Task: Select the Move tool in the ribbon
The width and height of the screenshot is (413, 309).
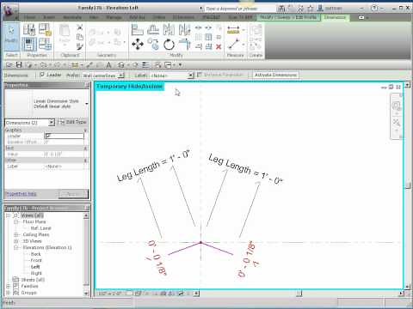Action: [138, 45]
